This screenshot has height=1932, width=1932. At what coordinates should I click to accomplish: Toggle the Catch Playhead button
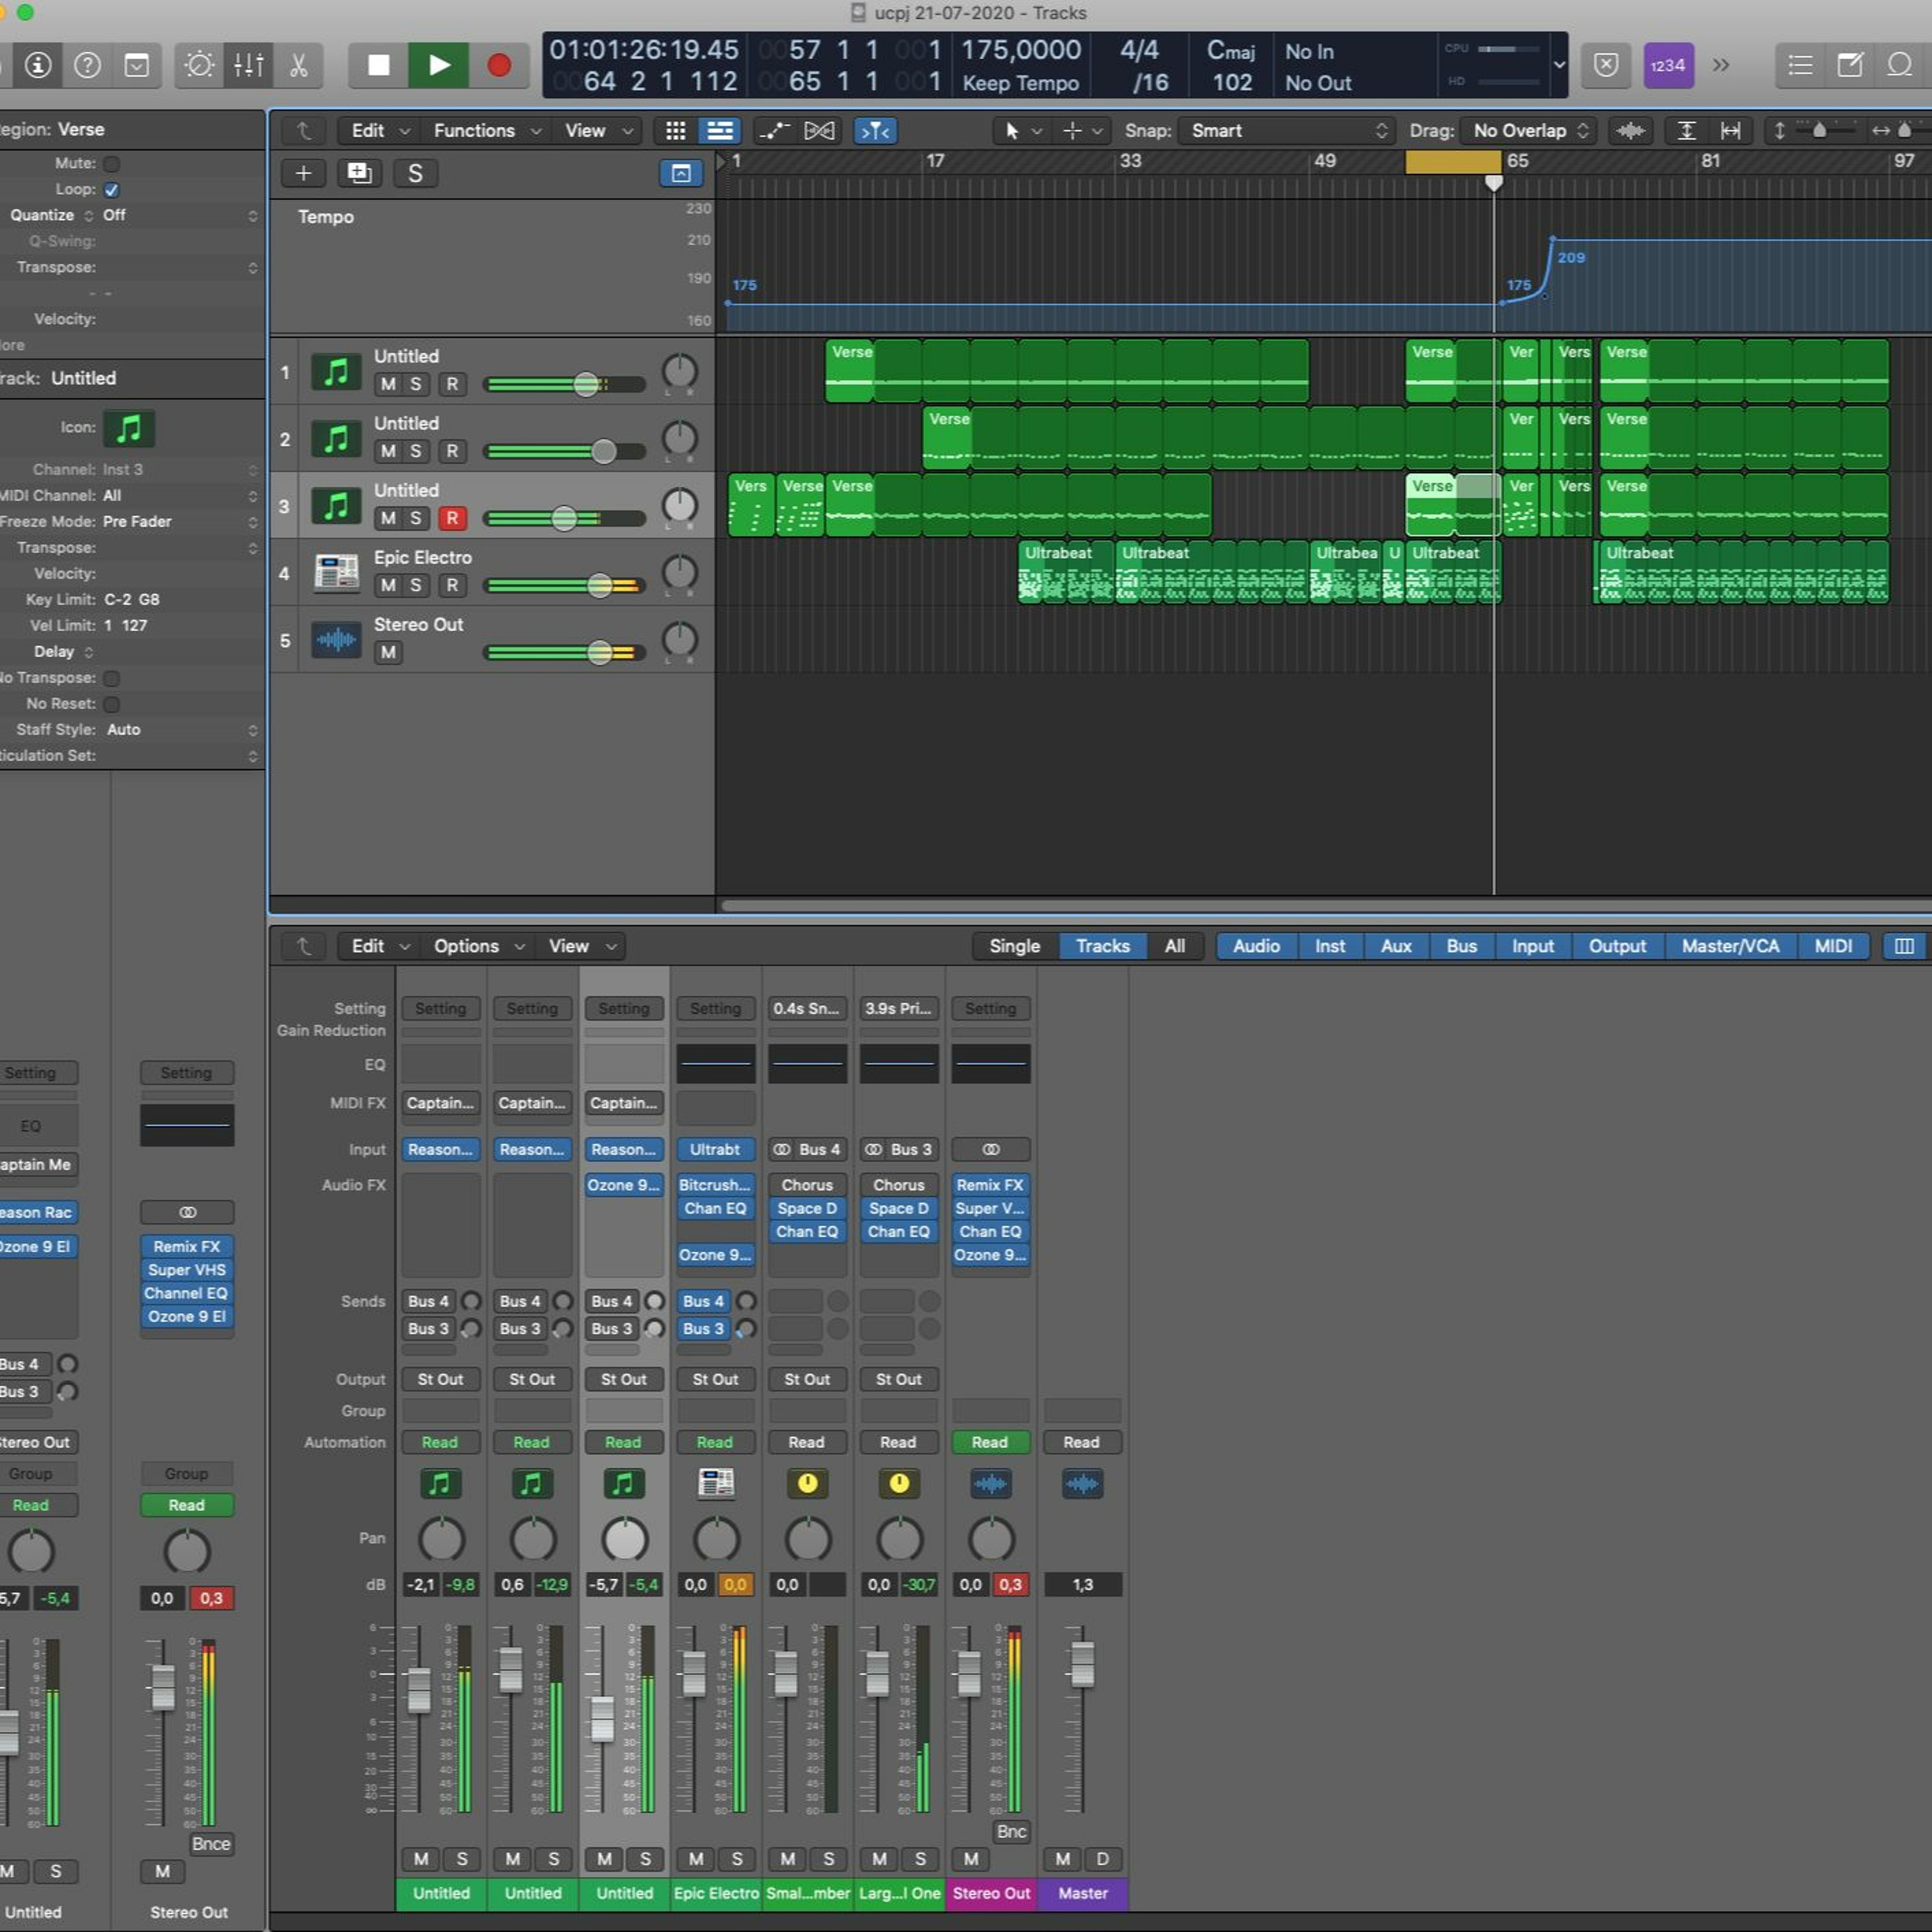tap(874, 131)
